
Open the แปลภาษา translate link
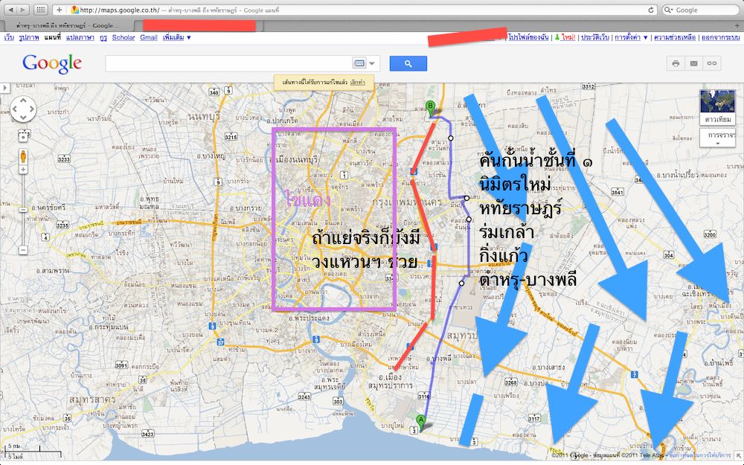80,37
